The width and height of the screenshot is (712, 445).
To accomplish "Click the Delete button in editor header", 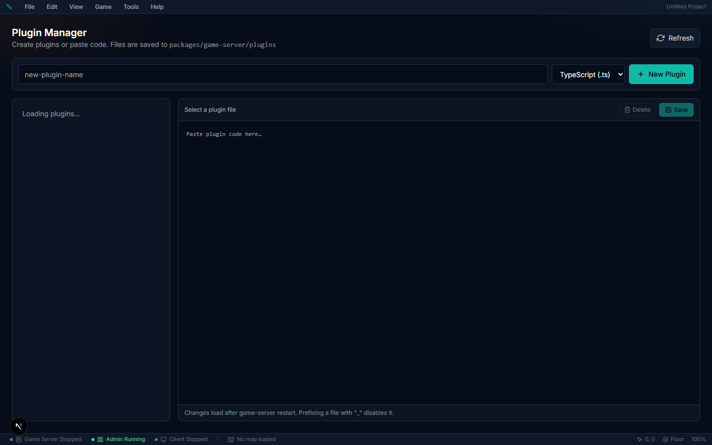I will coord(637,110).
